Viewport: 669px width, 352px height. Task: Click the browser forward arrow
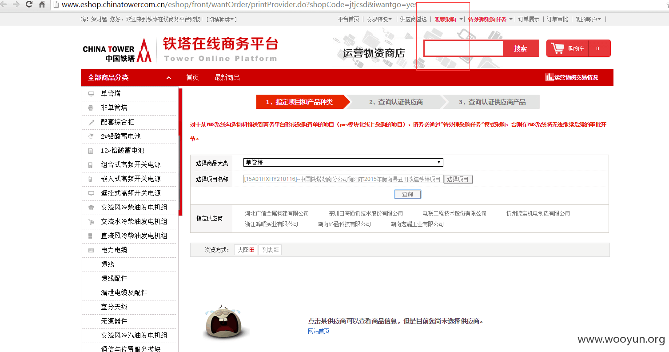coord(16,4)
